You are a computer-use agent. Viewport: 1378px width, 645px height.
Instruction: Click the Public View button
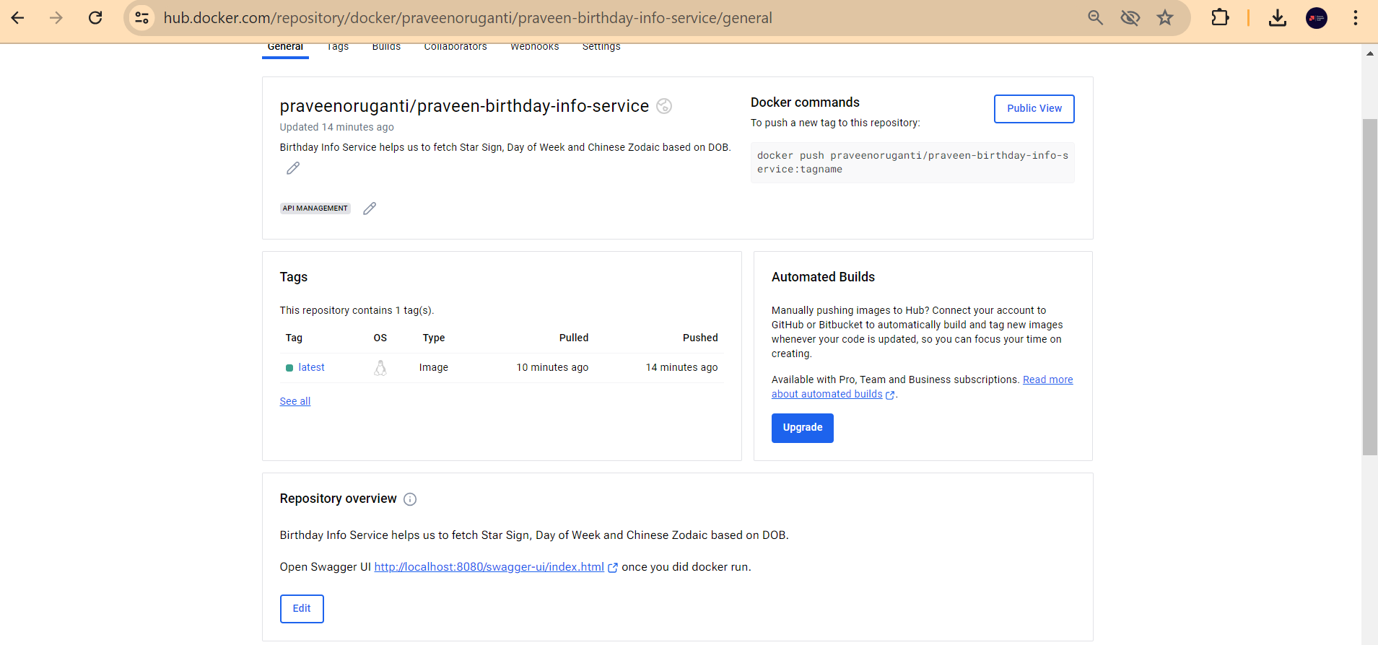1034,109
